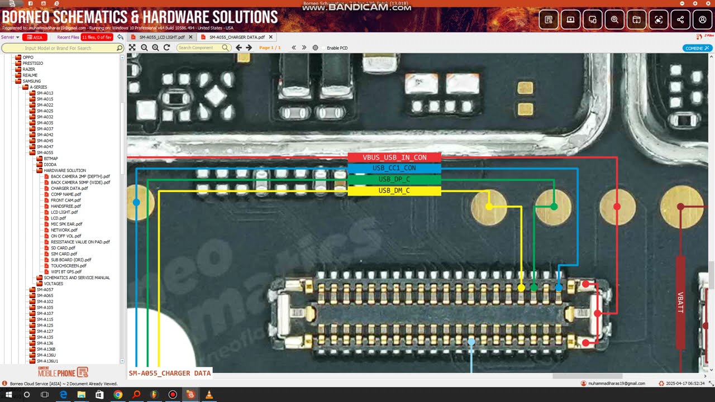Open File Explorer from the taskbar

coord(82,395)
